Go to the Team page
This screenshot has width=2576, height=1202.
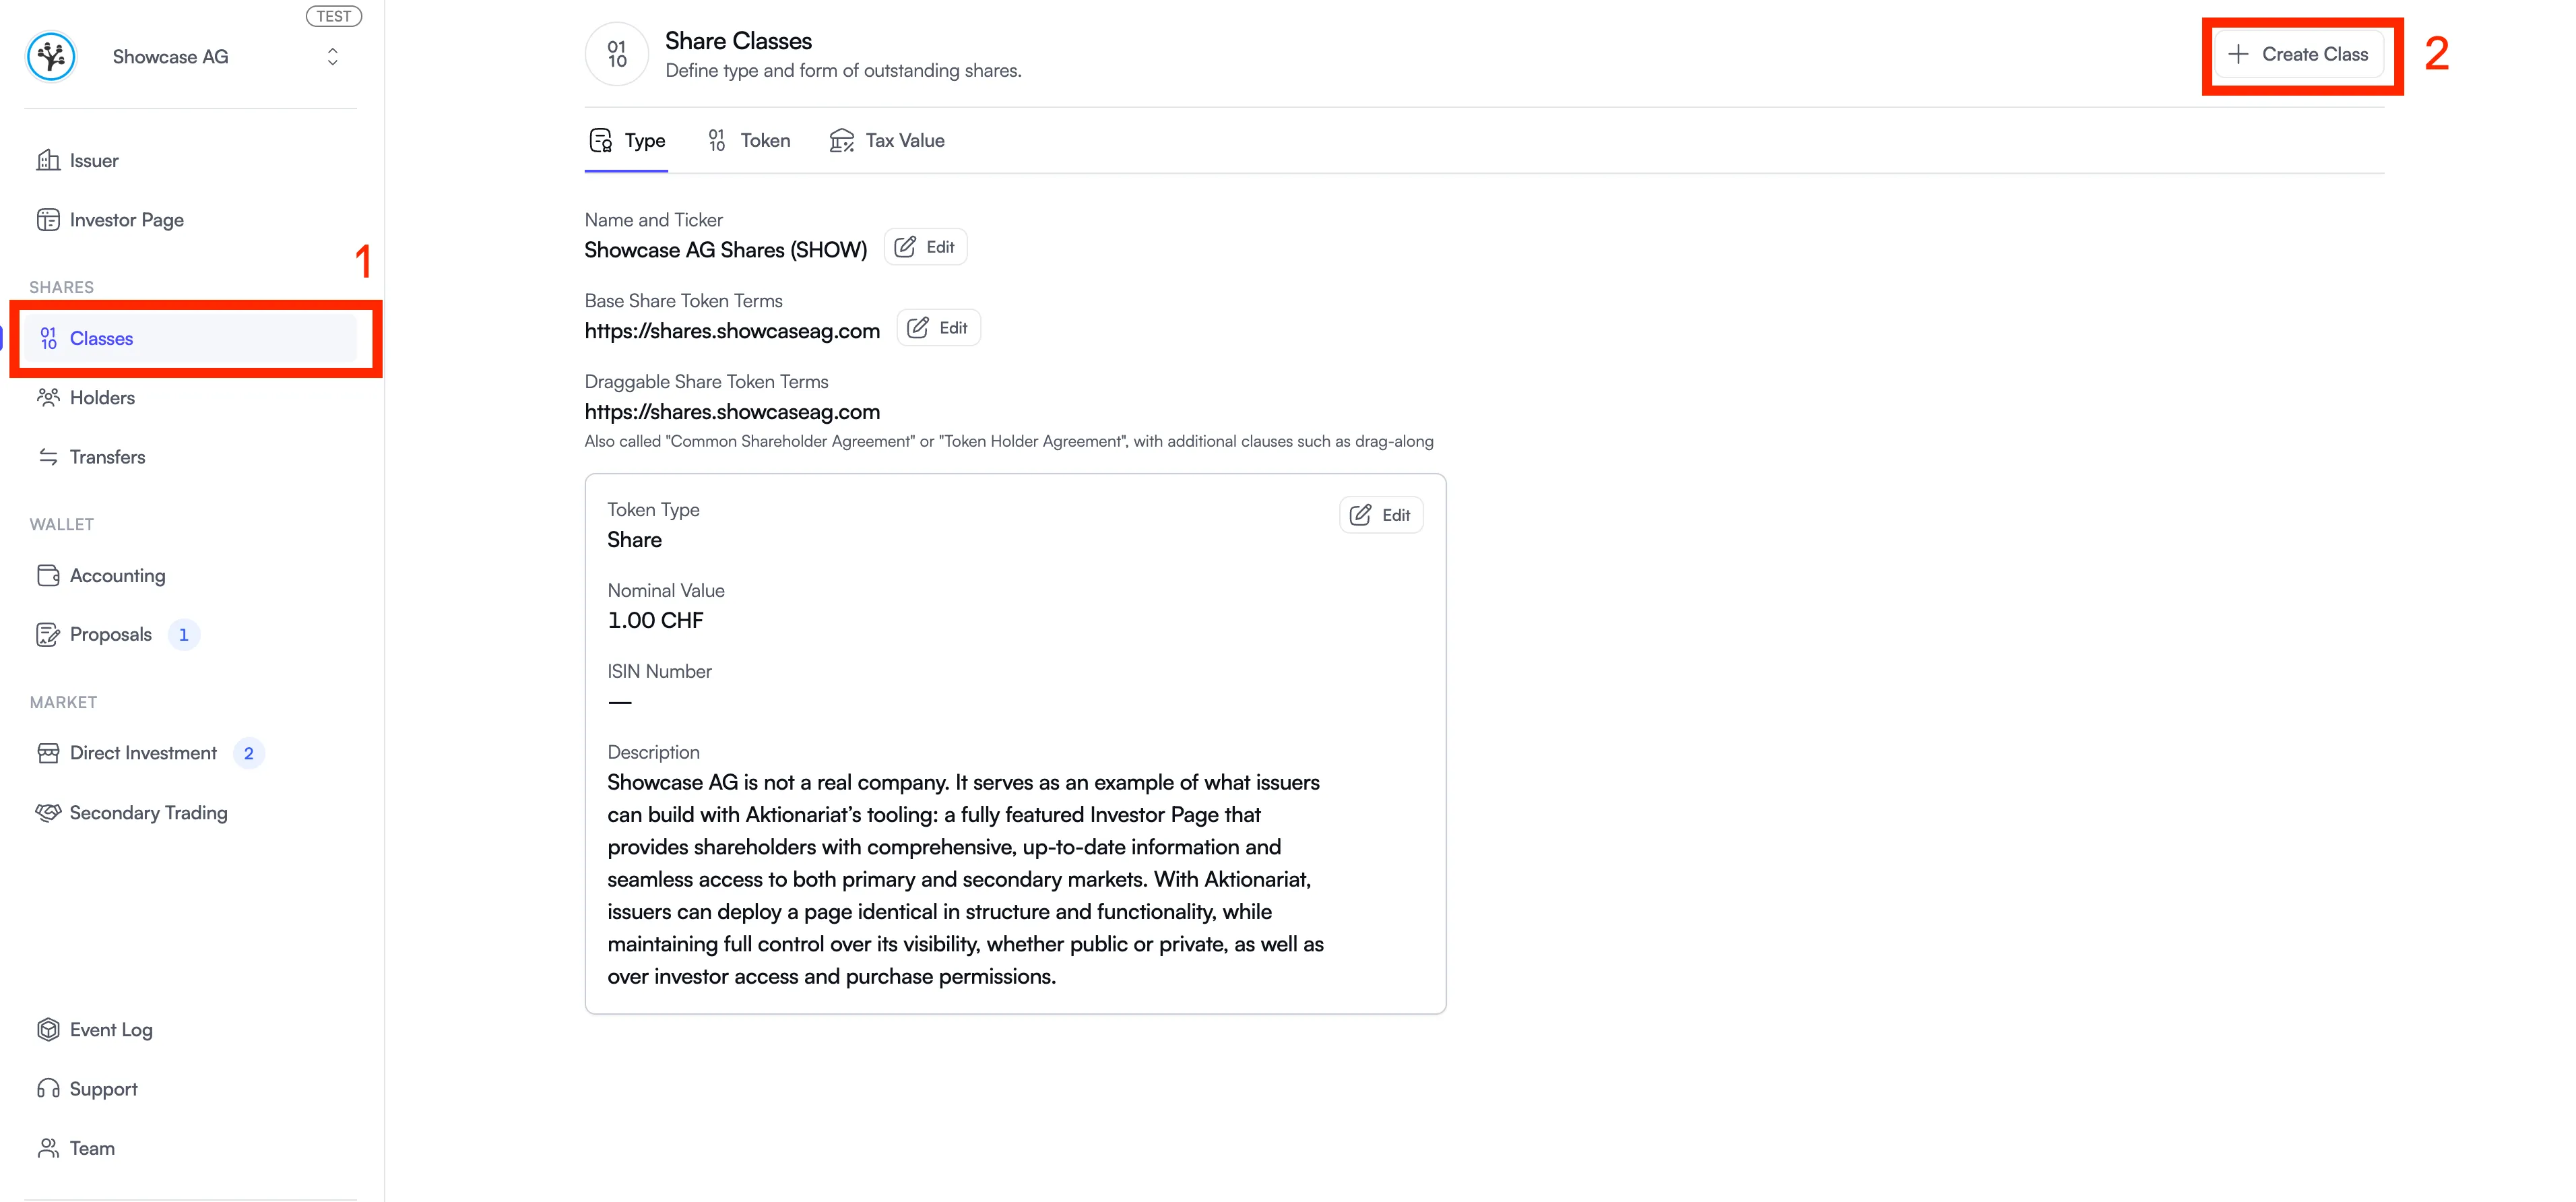tap(92, 1148)
